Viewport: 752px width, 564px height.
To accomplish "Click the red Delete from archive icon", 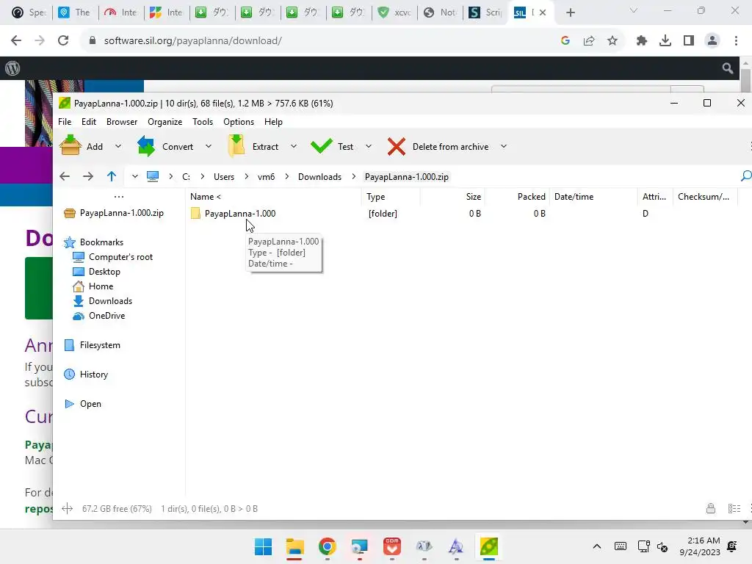I will 396,147.
